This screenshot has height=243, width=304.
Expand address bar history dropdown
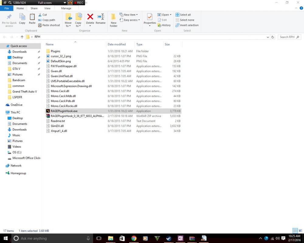coord(268,37)
